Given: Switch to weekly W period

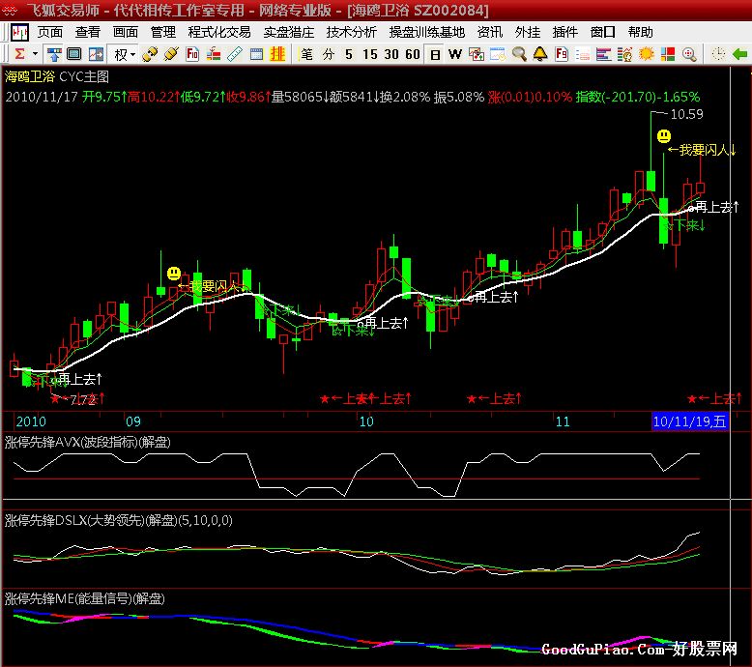Looking at the screenshot, I should (454, 54).
